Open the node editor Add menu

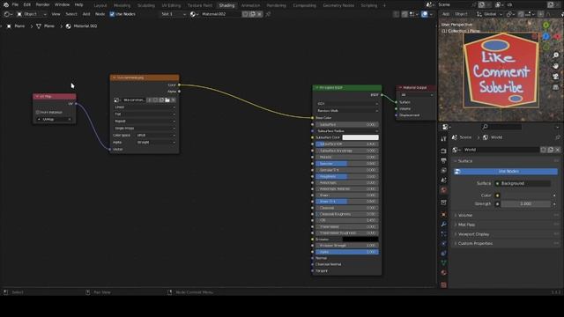[x=86, y=14]
